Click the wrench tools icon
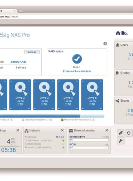The image size is (133, 181). (x=121, y=141)
